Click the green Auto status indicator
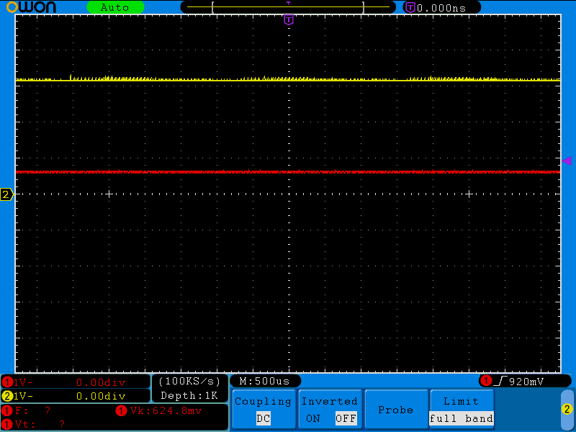Image resolution: width=576 pixels, height=432 pixels. [x=115, y=7]
